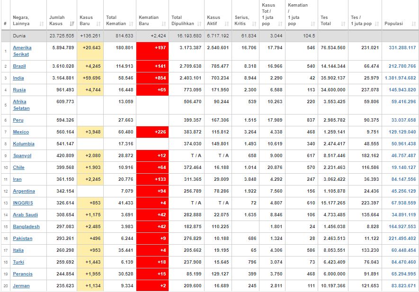Select the red +226 Mexico deaths cell
419x292 pixels.
[152, 132]
